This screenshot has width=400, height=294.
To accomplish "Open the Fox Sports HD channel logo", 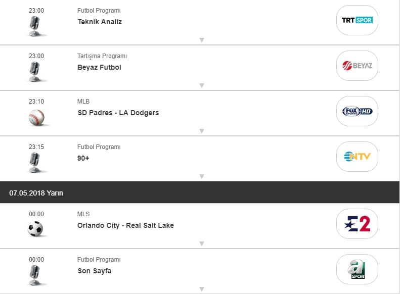I will coord(357,111).
